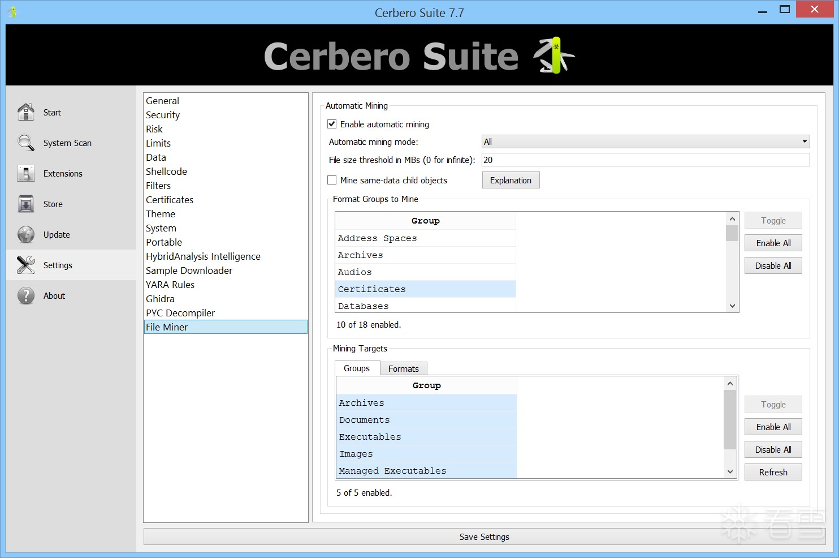Click the System Scan magnifier icon
Image resolution: width=839 pixels, height=558 pixels.
tap(26, 143)
